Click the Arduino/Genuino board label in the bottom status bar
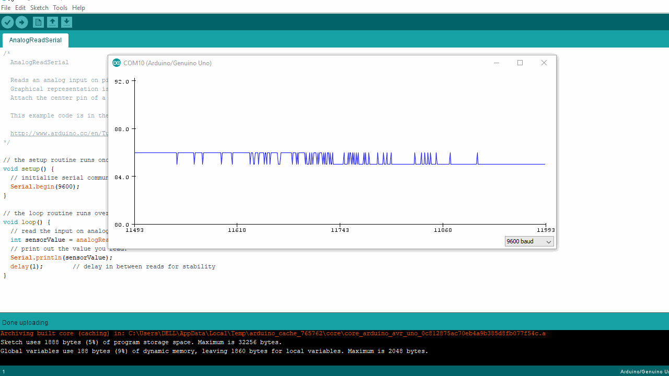 644,372
